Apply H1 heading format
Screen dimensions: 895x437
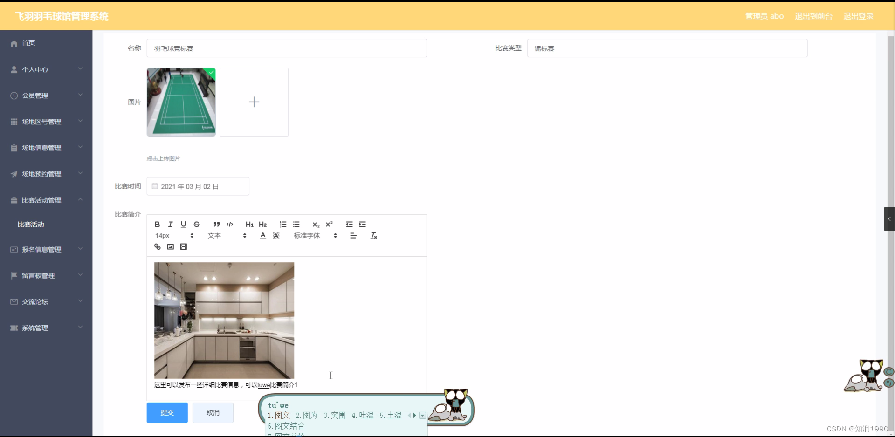pyautogui.click(x=249, y=224)
